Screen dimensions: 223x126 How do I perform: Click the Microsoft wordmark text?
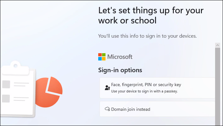coord(120,57)
